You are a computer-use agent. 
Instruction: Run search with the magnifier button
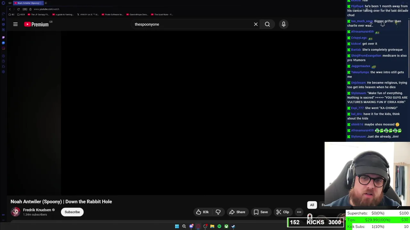(267, 24)
